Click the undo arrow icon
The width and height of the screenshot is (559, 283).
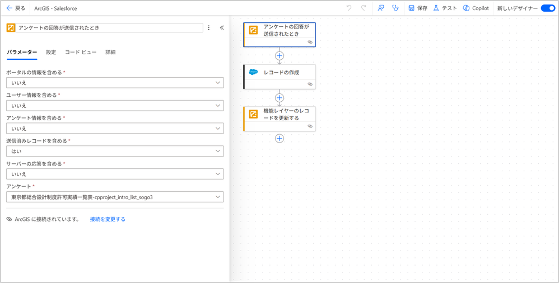pyautogui.click(x=349, y=8)
